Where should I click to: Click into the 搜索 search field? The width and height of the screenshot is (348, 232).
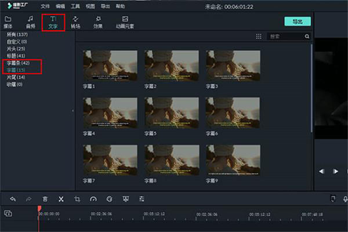[285, 37]
